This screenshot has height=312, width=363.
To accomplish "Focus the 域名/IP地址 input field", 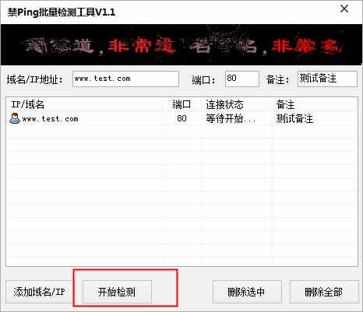I will coord(125,79).
